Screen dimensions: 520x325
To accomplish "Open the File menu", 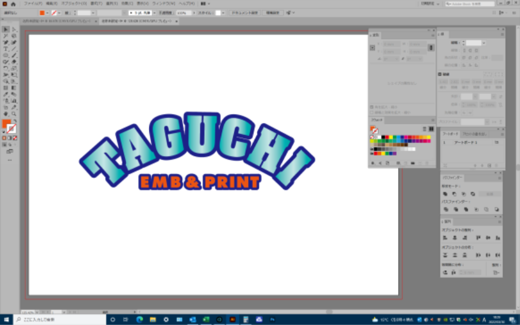I will [33, 4].
